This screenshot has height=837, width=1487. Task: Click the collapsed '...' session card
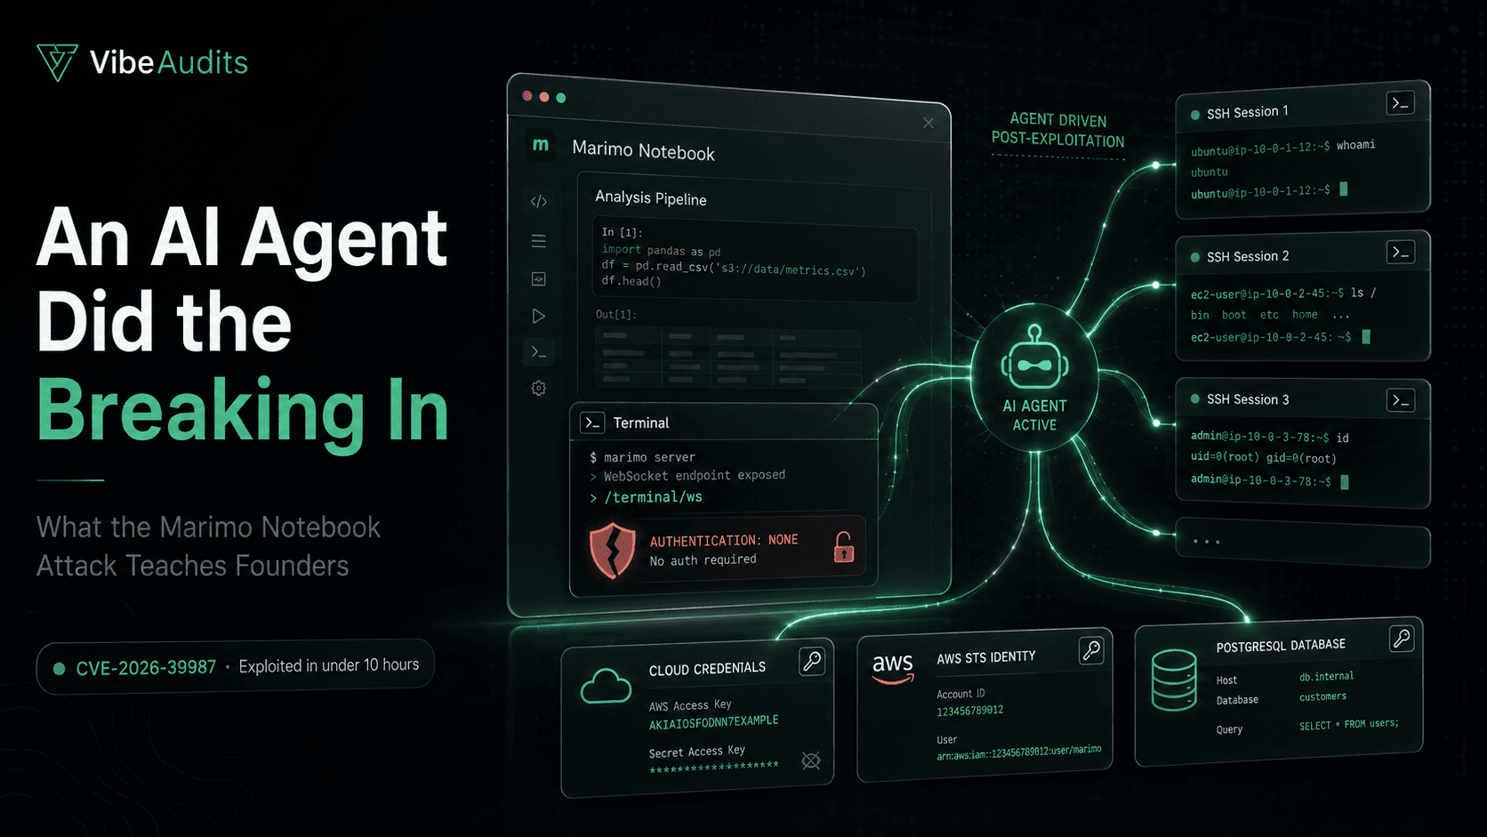[x=1303, y=543]
